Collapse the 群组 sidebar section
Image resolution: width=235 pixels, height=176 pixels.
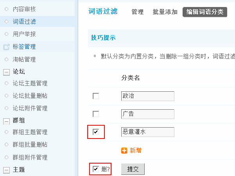(6, 121)
